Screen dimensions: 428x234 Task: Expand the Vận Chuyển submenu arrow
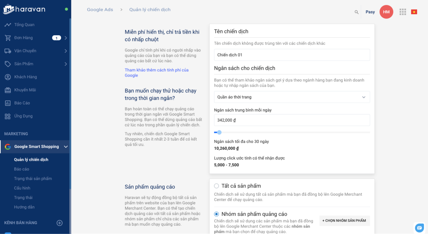tap(66, 51)
